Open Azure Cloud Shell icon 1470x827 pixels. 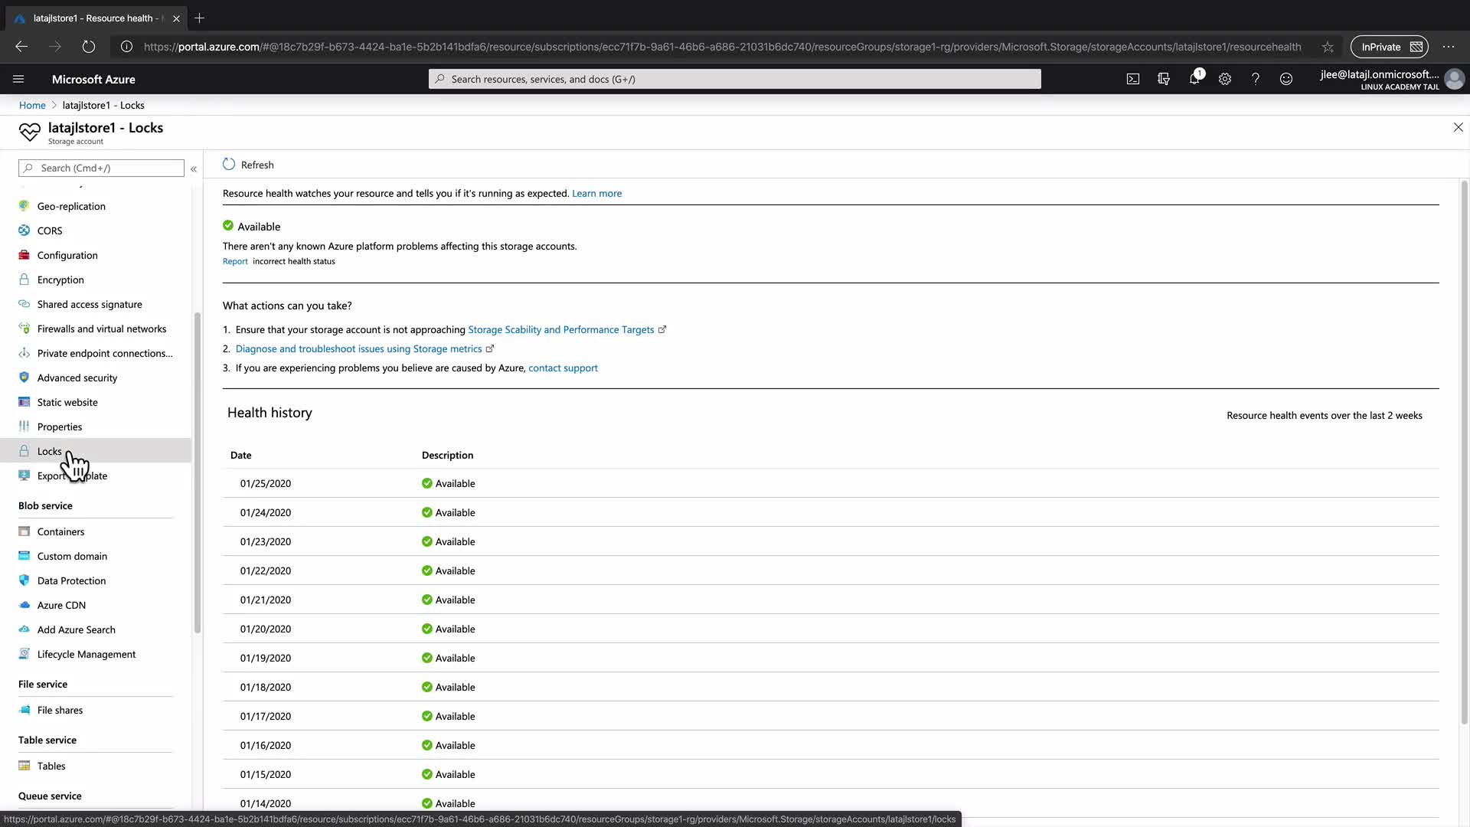click(x=1133, y=79)
